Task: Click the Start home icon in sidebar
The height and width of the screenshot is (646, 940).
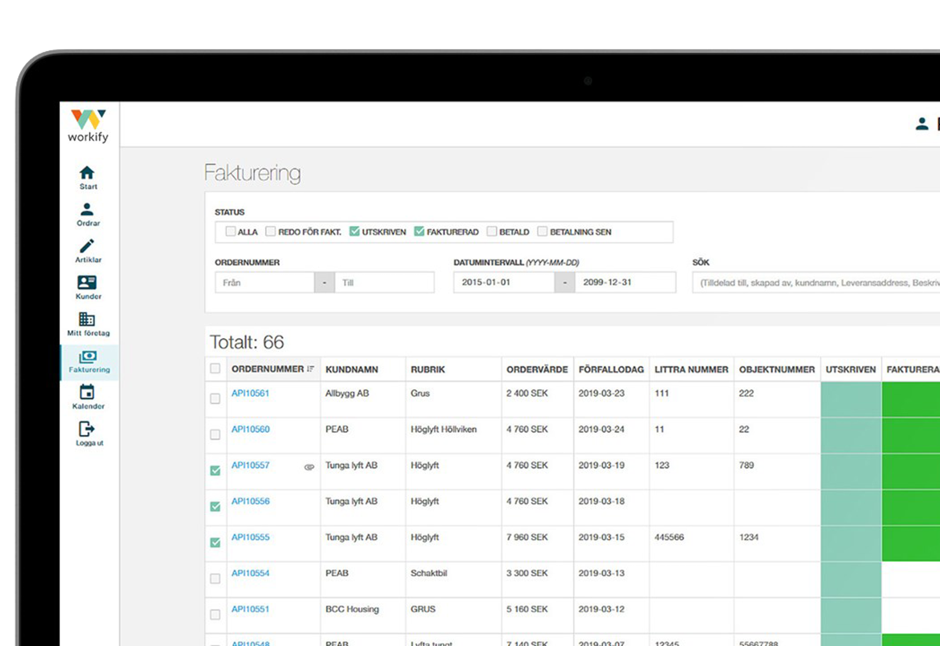Action: click(87, 173)
